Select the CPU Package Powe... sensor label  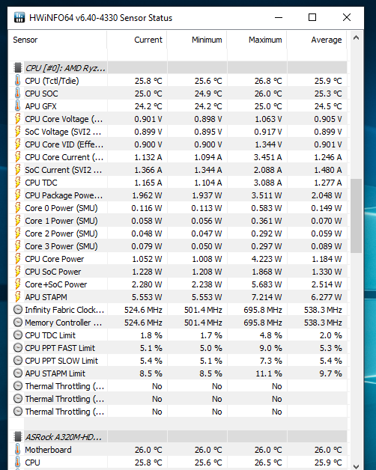(x=64, y=195)
